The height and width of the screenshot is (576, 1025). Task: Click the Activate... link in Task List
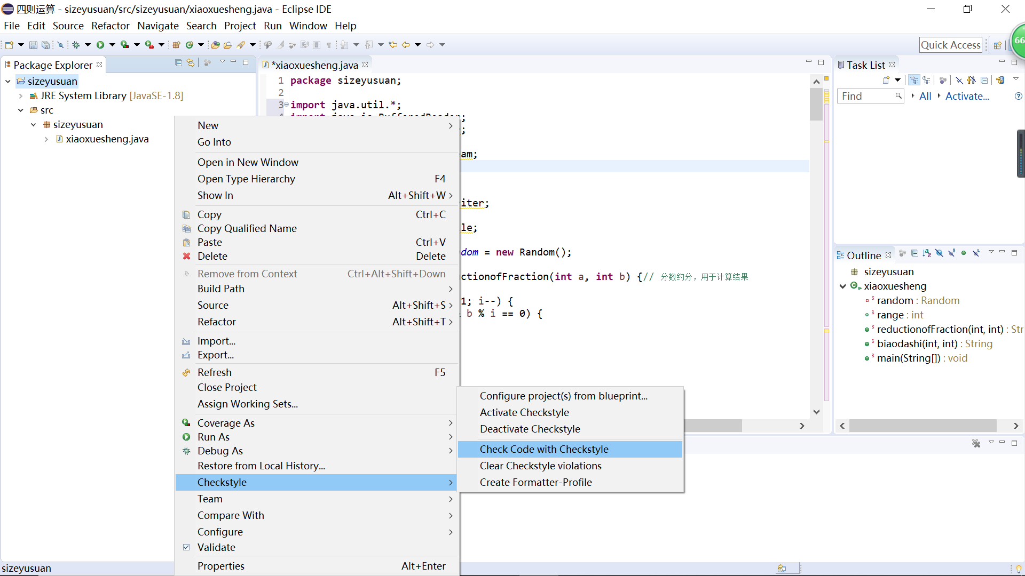(x=967, y=96)
